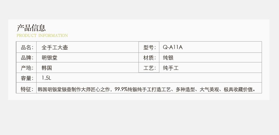Select the 特征 label cell

(27, 89)
